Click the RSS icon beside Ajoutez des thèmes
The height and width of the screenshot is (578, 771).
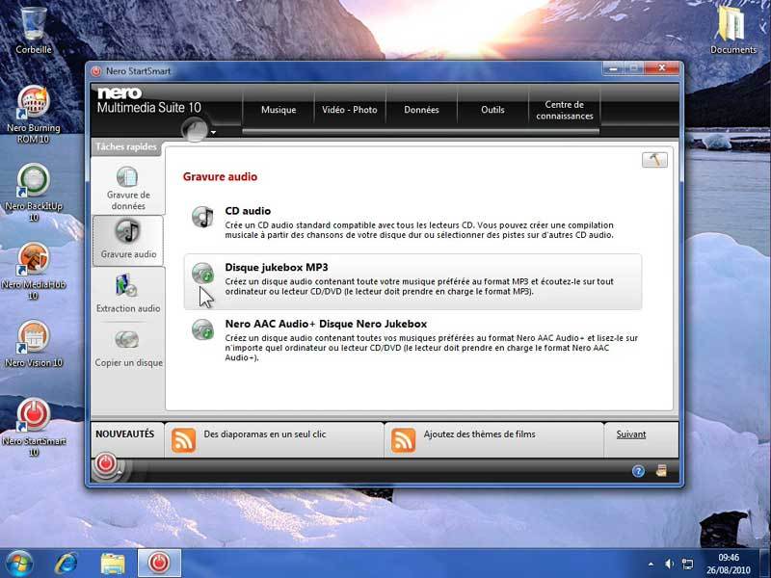[403, 440]
